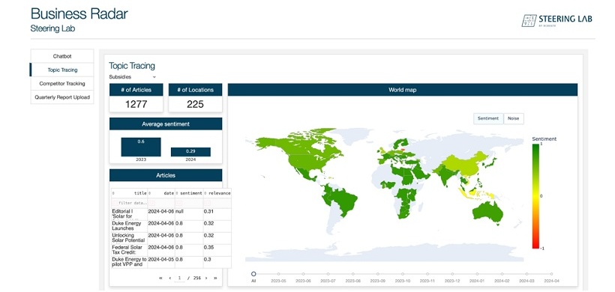Screen dimensions: 615x292
Task: Switch world map to Noise view
Action: pyautogui.click(x=513, y=118)
